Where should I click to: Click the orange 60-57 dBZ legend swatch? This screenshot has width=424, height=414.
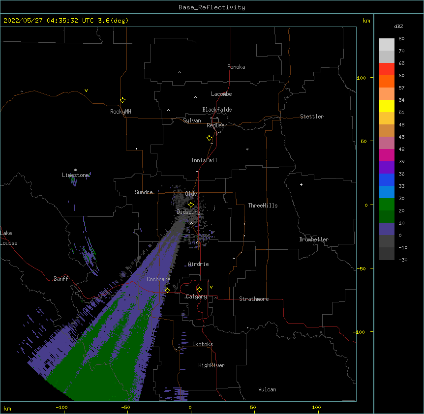tap(387, 81)
